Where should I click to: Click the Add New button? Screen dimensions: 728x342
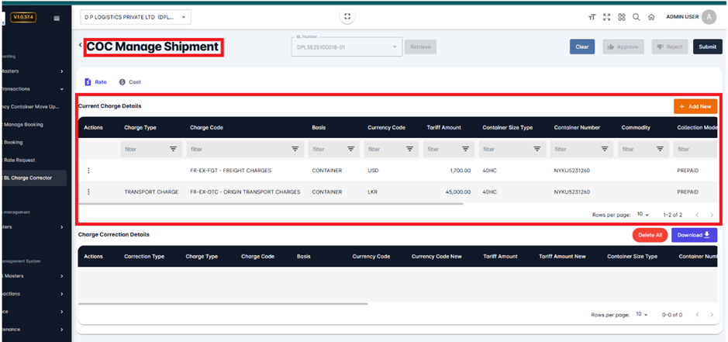point(695,106)
